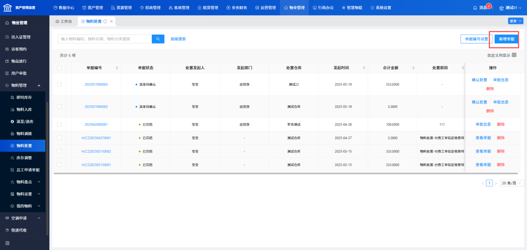This screenshot has height=250, width=527.
Task: Refresh the 物料处置 tab with reload icon
Action: pyautogui.click(x=105, y=21)
